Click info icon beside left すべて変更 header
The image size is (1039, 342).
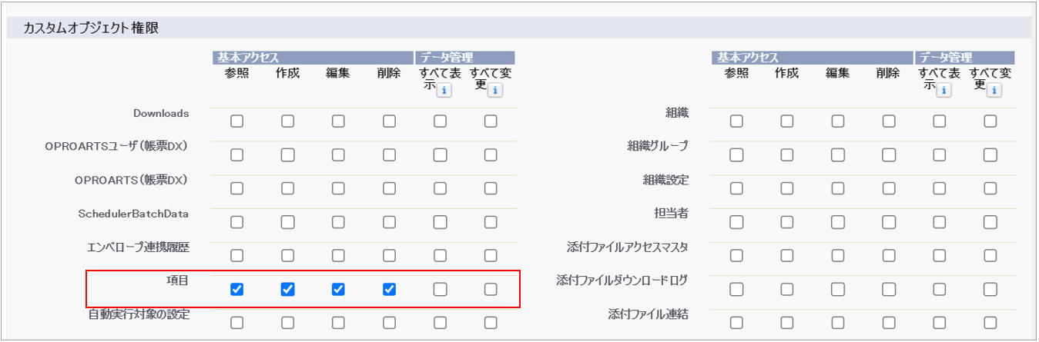(494, 91)
